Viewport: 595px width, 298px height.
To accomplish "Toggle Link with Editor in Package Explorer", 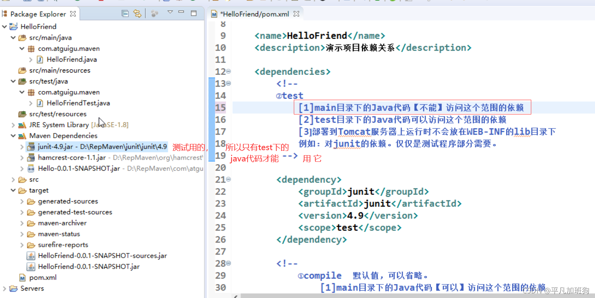I will 137,14.
